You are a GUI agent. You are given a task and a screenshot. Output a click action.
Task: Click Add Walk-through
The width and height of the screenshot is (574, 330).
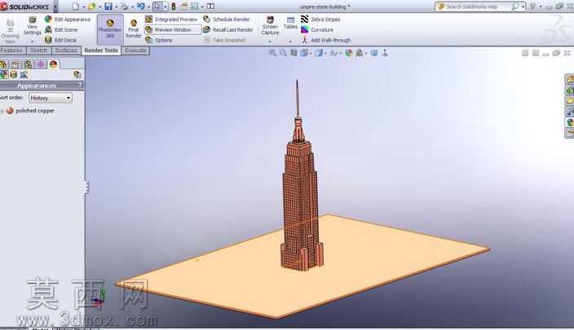[x=326, y=40]
